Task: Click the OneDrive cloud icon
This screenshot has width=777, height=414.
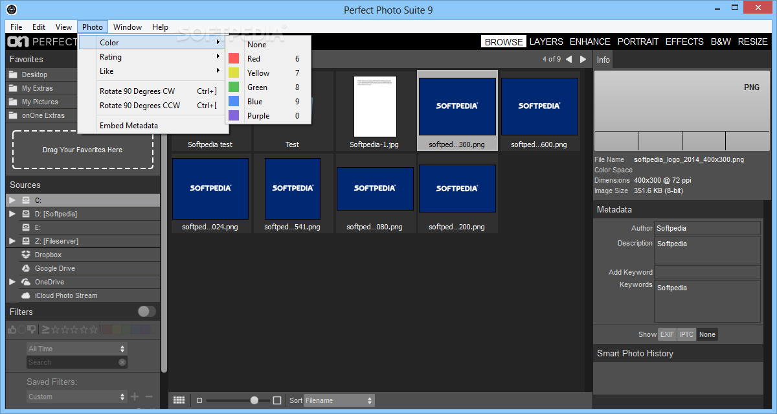Action: pyautogui.click(x=26, y=282)
